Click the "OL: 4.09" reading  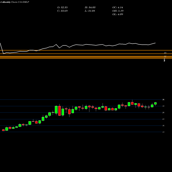click(118, 14)
